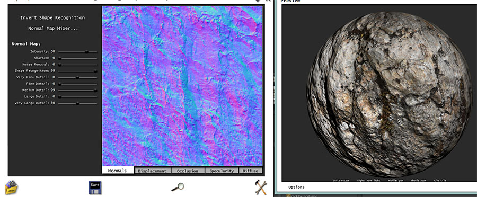Show the Diffuse tab

(251, 171)
